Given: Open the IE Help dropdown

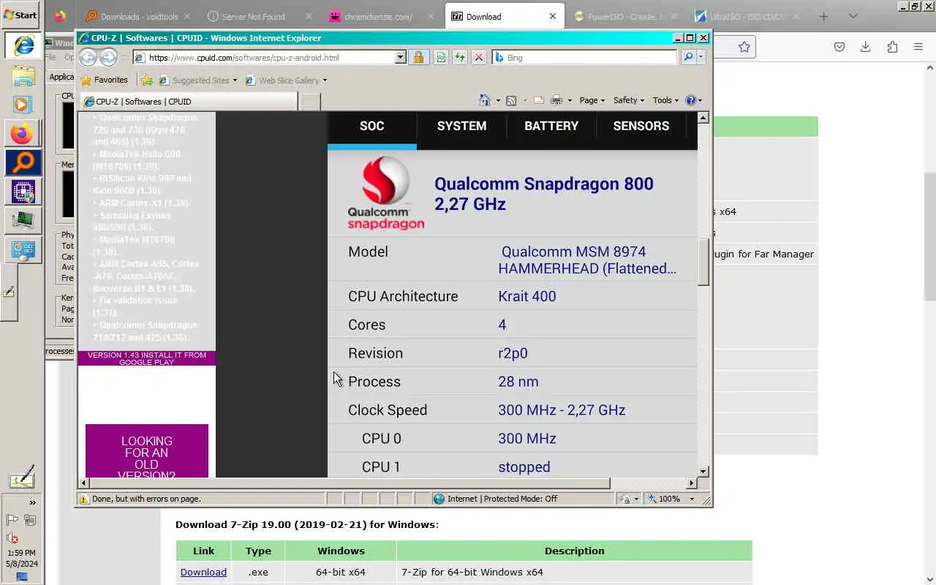Looking at the screenshot, I should tap(693, 100).
